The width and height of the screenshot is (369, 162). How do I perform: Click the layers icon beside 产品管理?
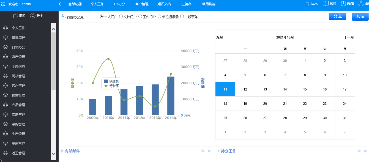pyautogui.click(x=5, y=105)
